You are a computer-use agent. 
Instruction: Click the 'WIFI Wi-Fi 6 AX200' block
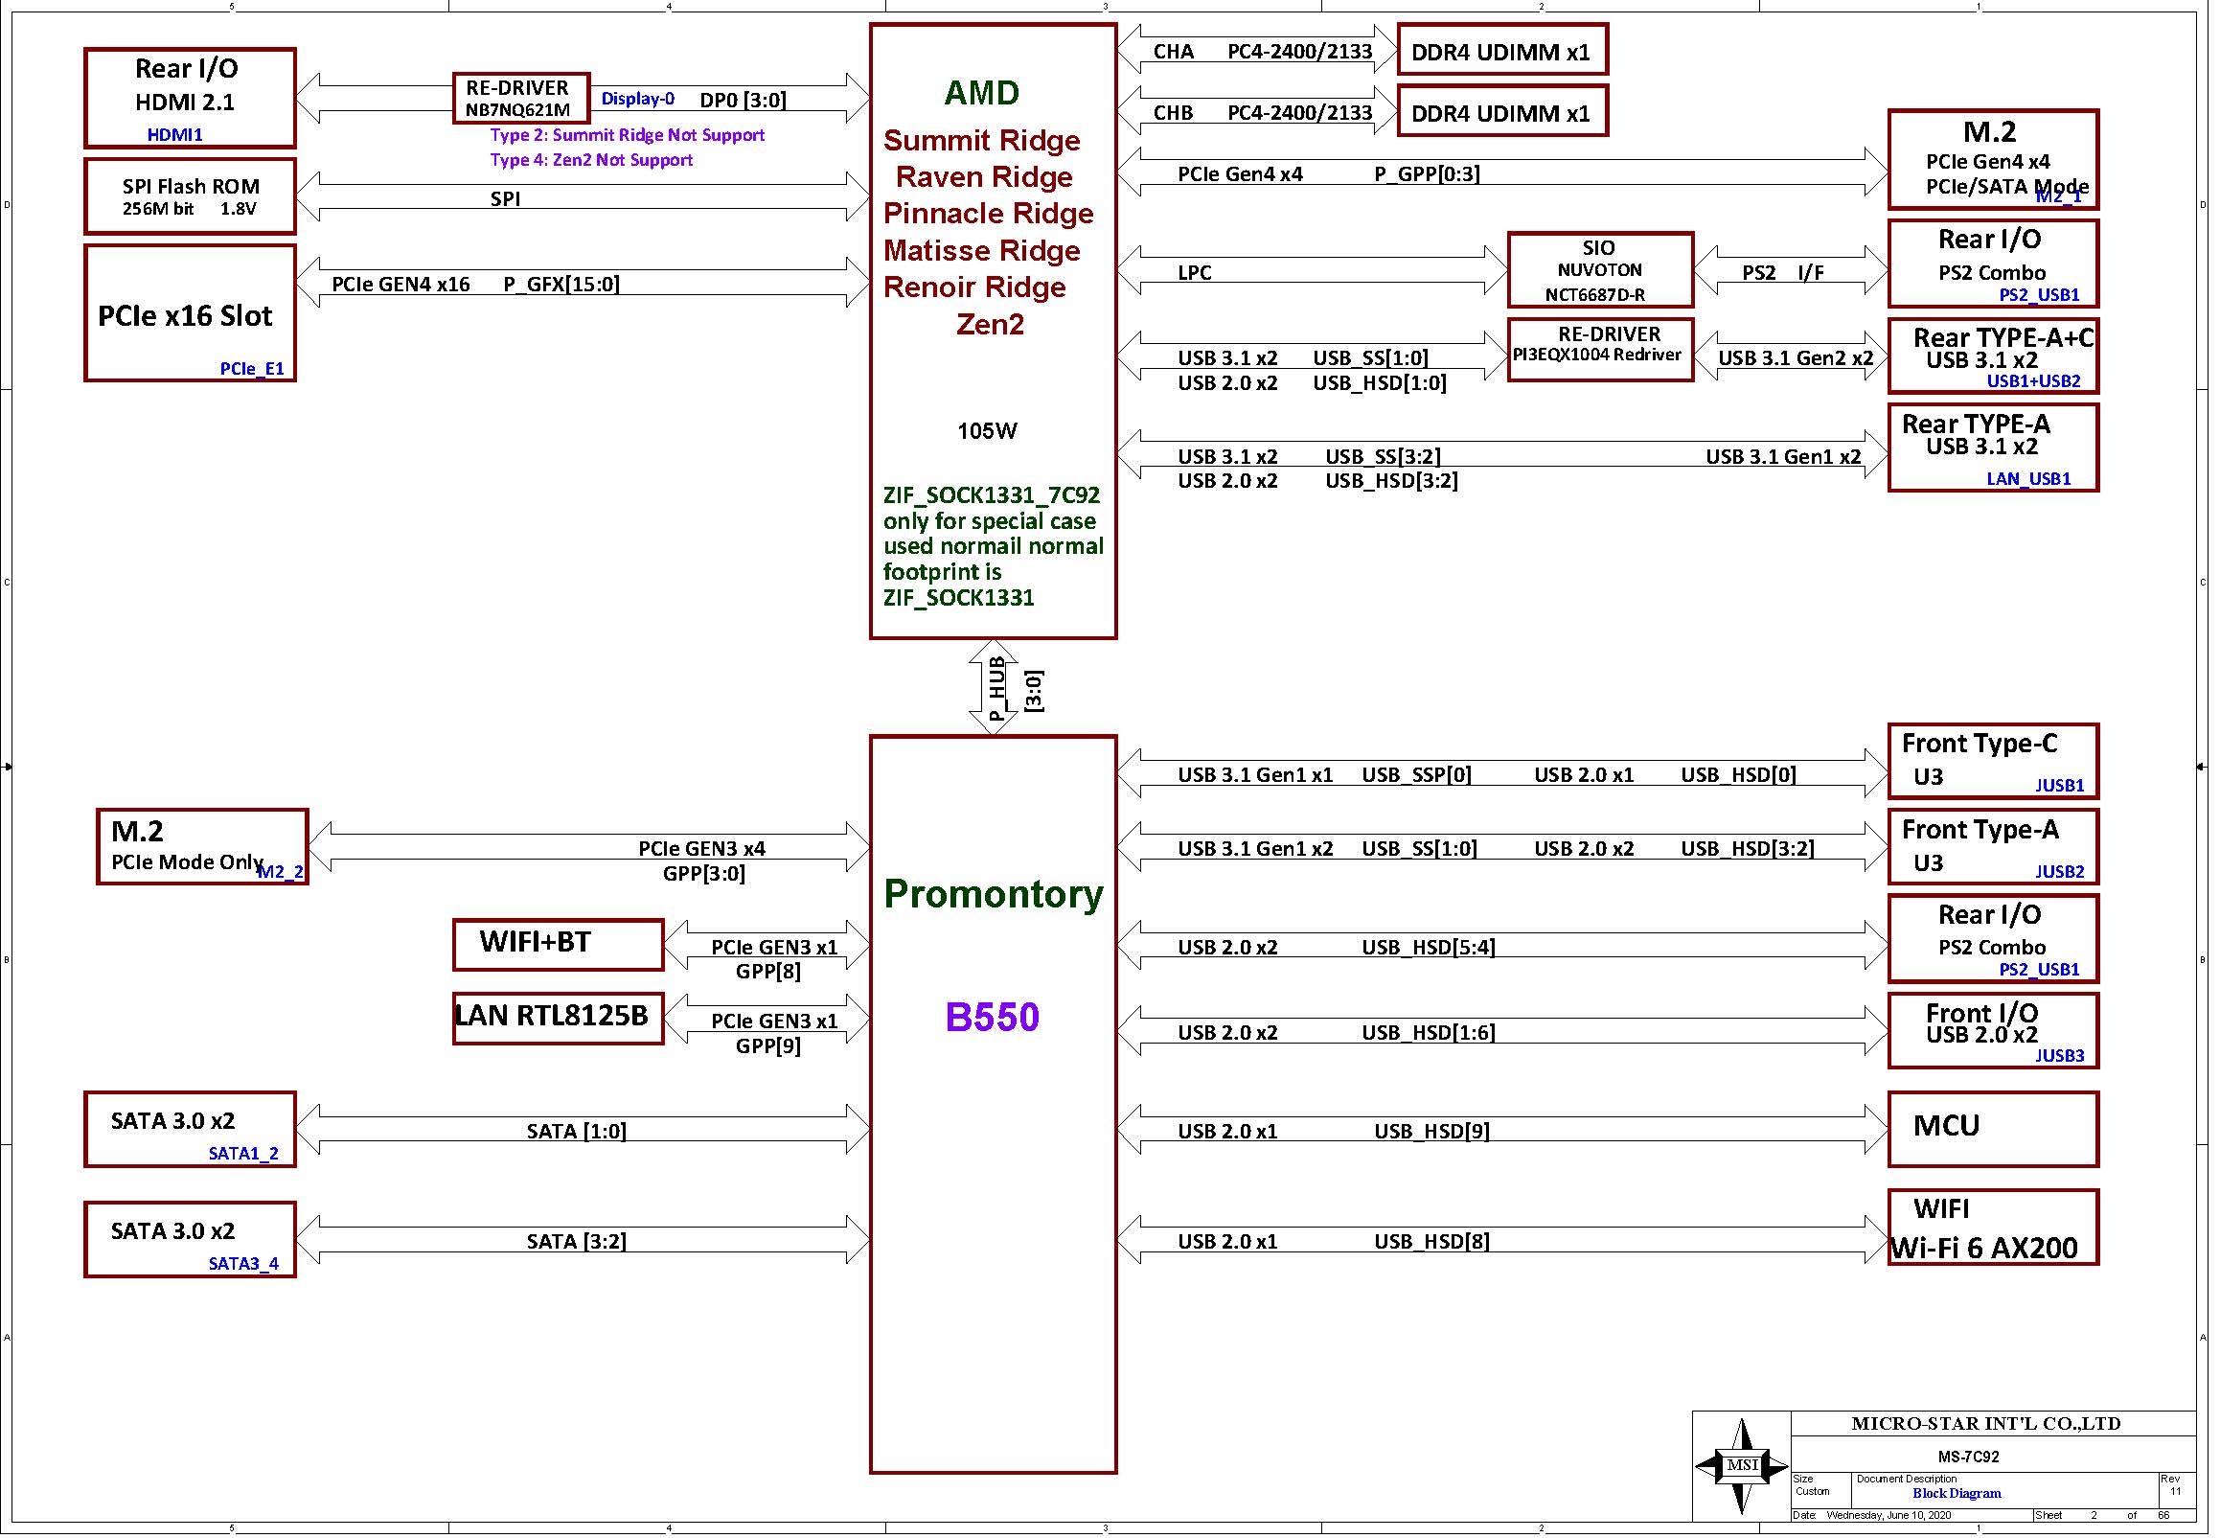click(x=1993, y=1228)
